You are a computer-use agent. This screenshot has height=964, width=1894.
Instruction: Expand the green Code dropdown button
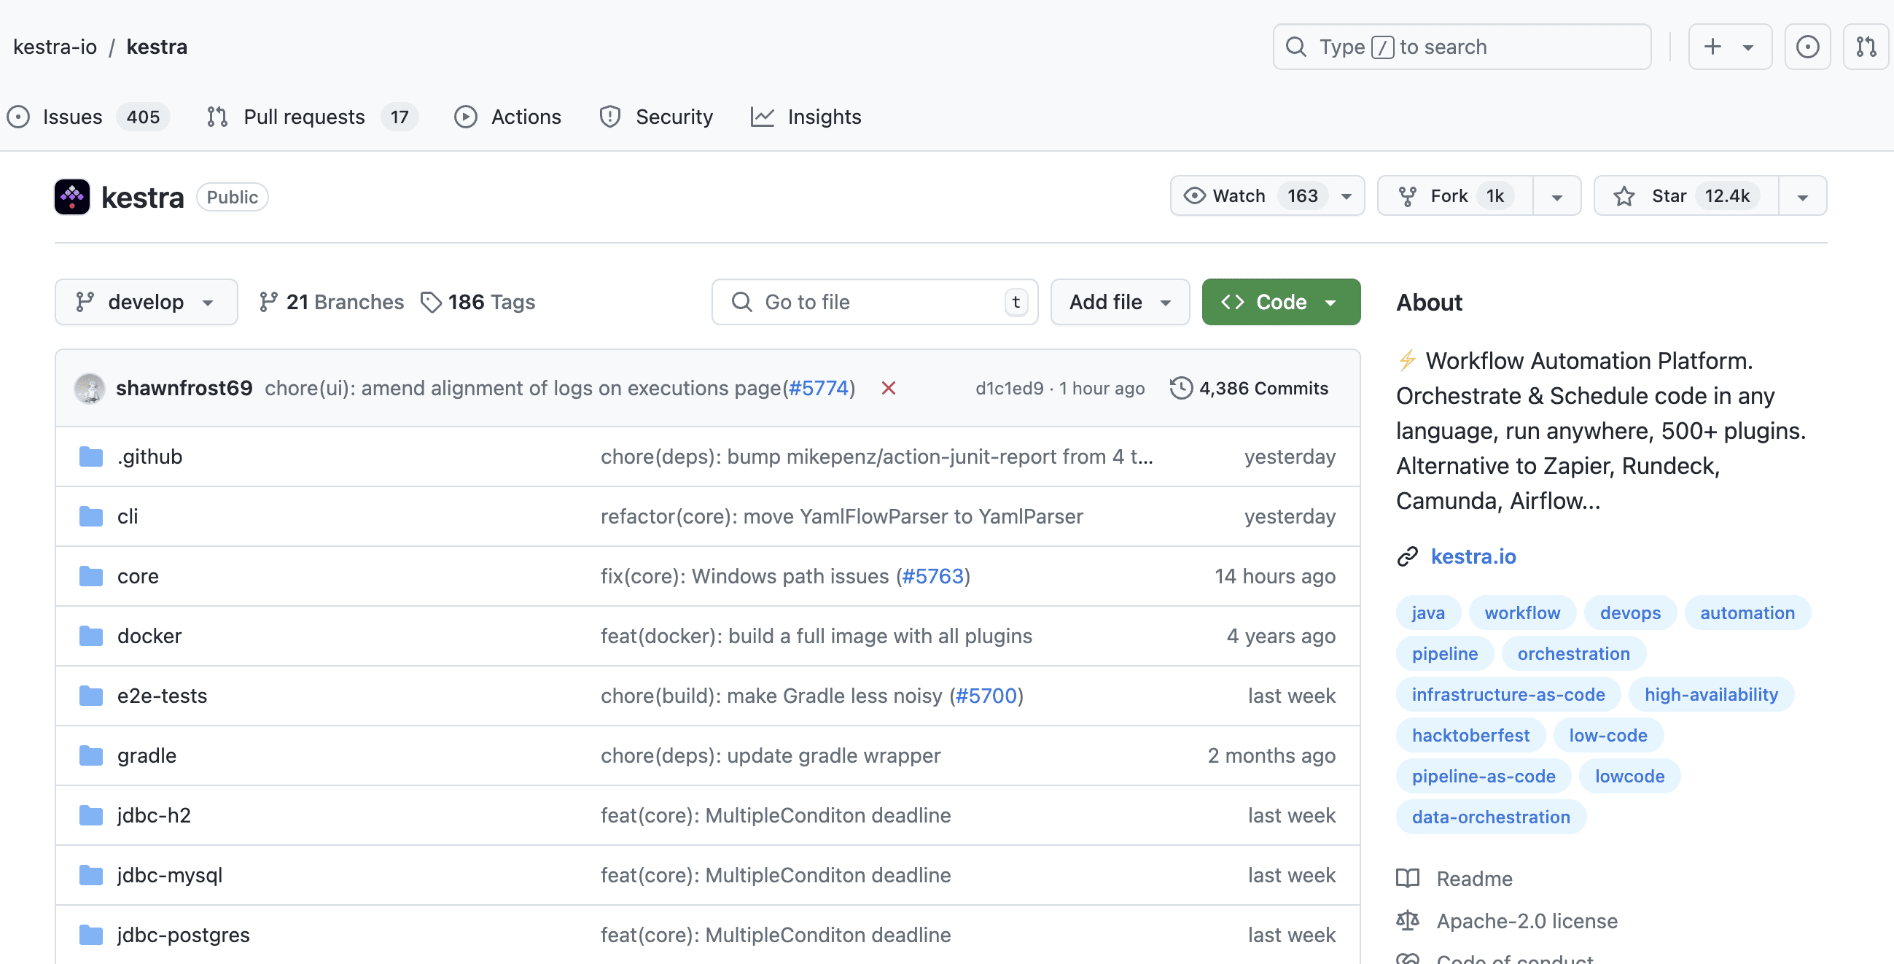[1280, 302]
